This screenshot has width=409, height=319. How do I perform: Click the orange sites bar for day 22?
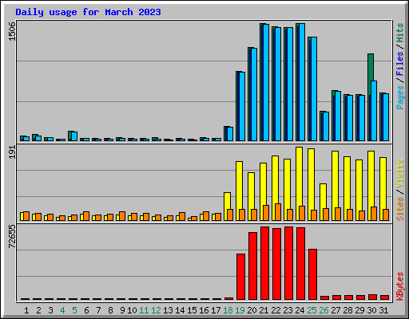[278, 212]
